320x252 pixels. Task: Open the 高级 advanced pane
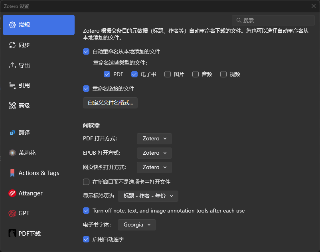(39, 106)
